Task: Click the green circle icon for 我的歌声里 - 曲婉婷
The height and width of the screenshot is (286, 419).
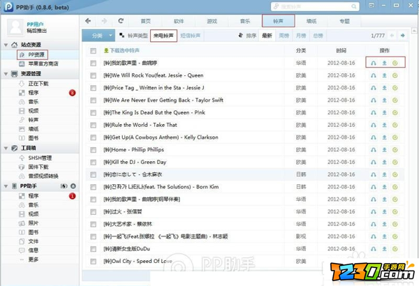Action: click(395, 63)
